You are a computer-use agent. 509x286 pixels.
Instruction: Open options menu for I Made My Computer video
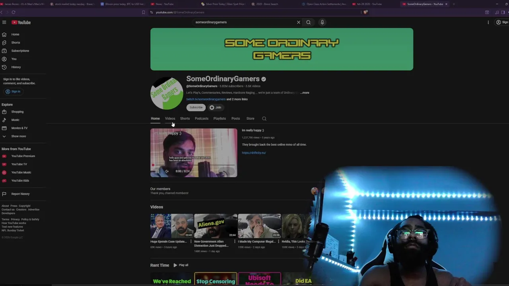click(x=278, y=242)
